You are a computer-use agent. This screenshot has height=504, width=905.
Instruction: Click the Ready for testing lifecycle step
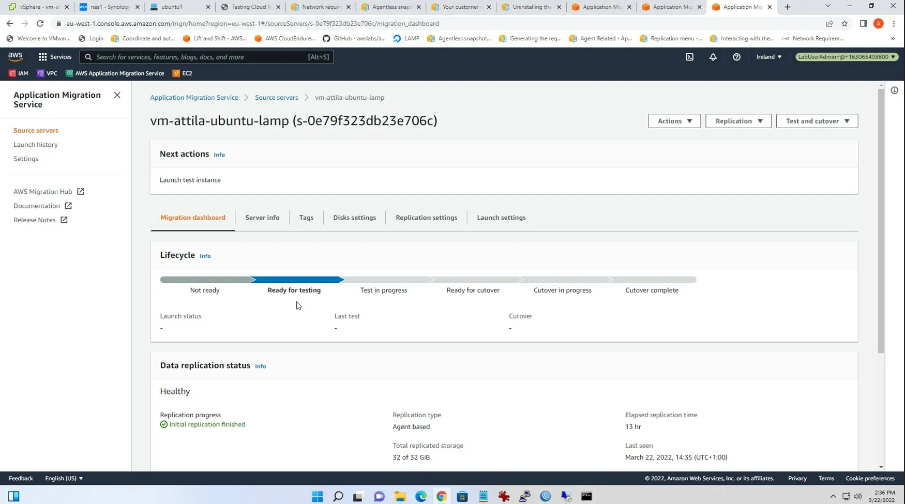pyautogui.click(x=294, y=290)
